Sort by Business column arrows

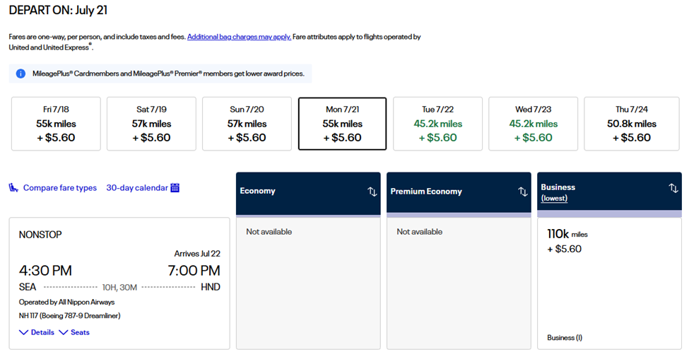[673, 188]
